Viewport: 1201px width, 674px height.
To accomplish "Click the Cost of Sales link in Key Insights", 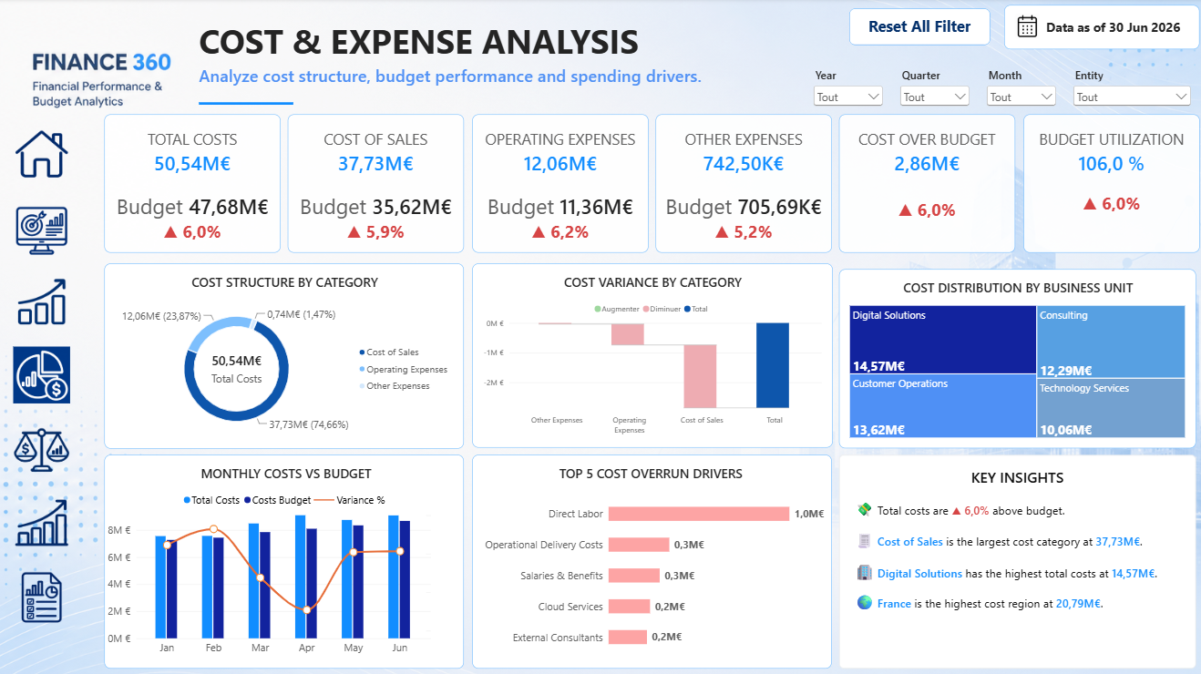I will 910,542.
